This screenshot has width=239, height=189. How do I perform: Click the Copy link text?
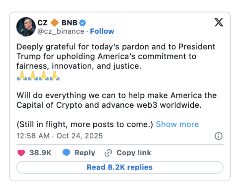[x=134, y=153]
